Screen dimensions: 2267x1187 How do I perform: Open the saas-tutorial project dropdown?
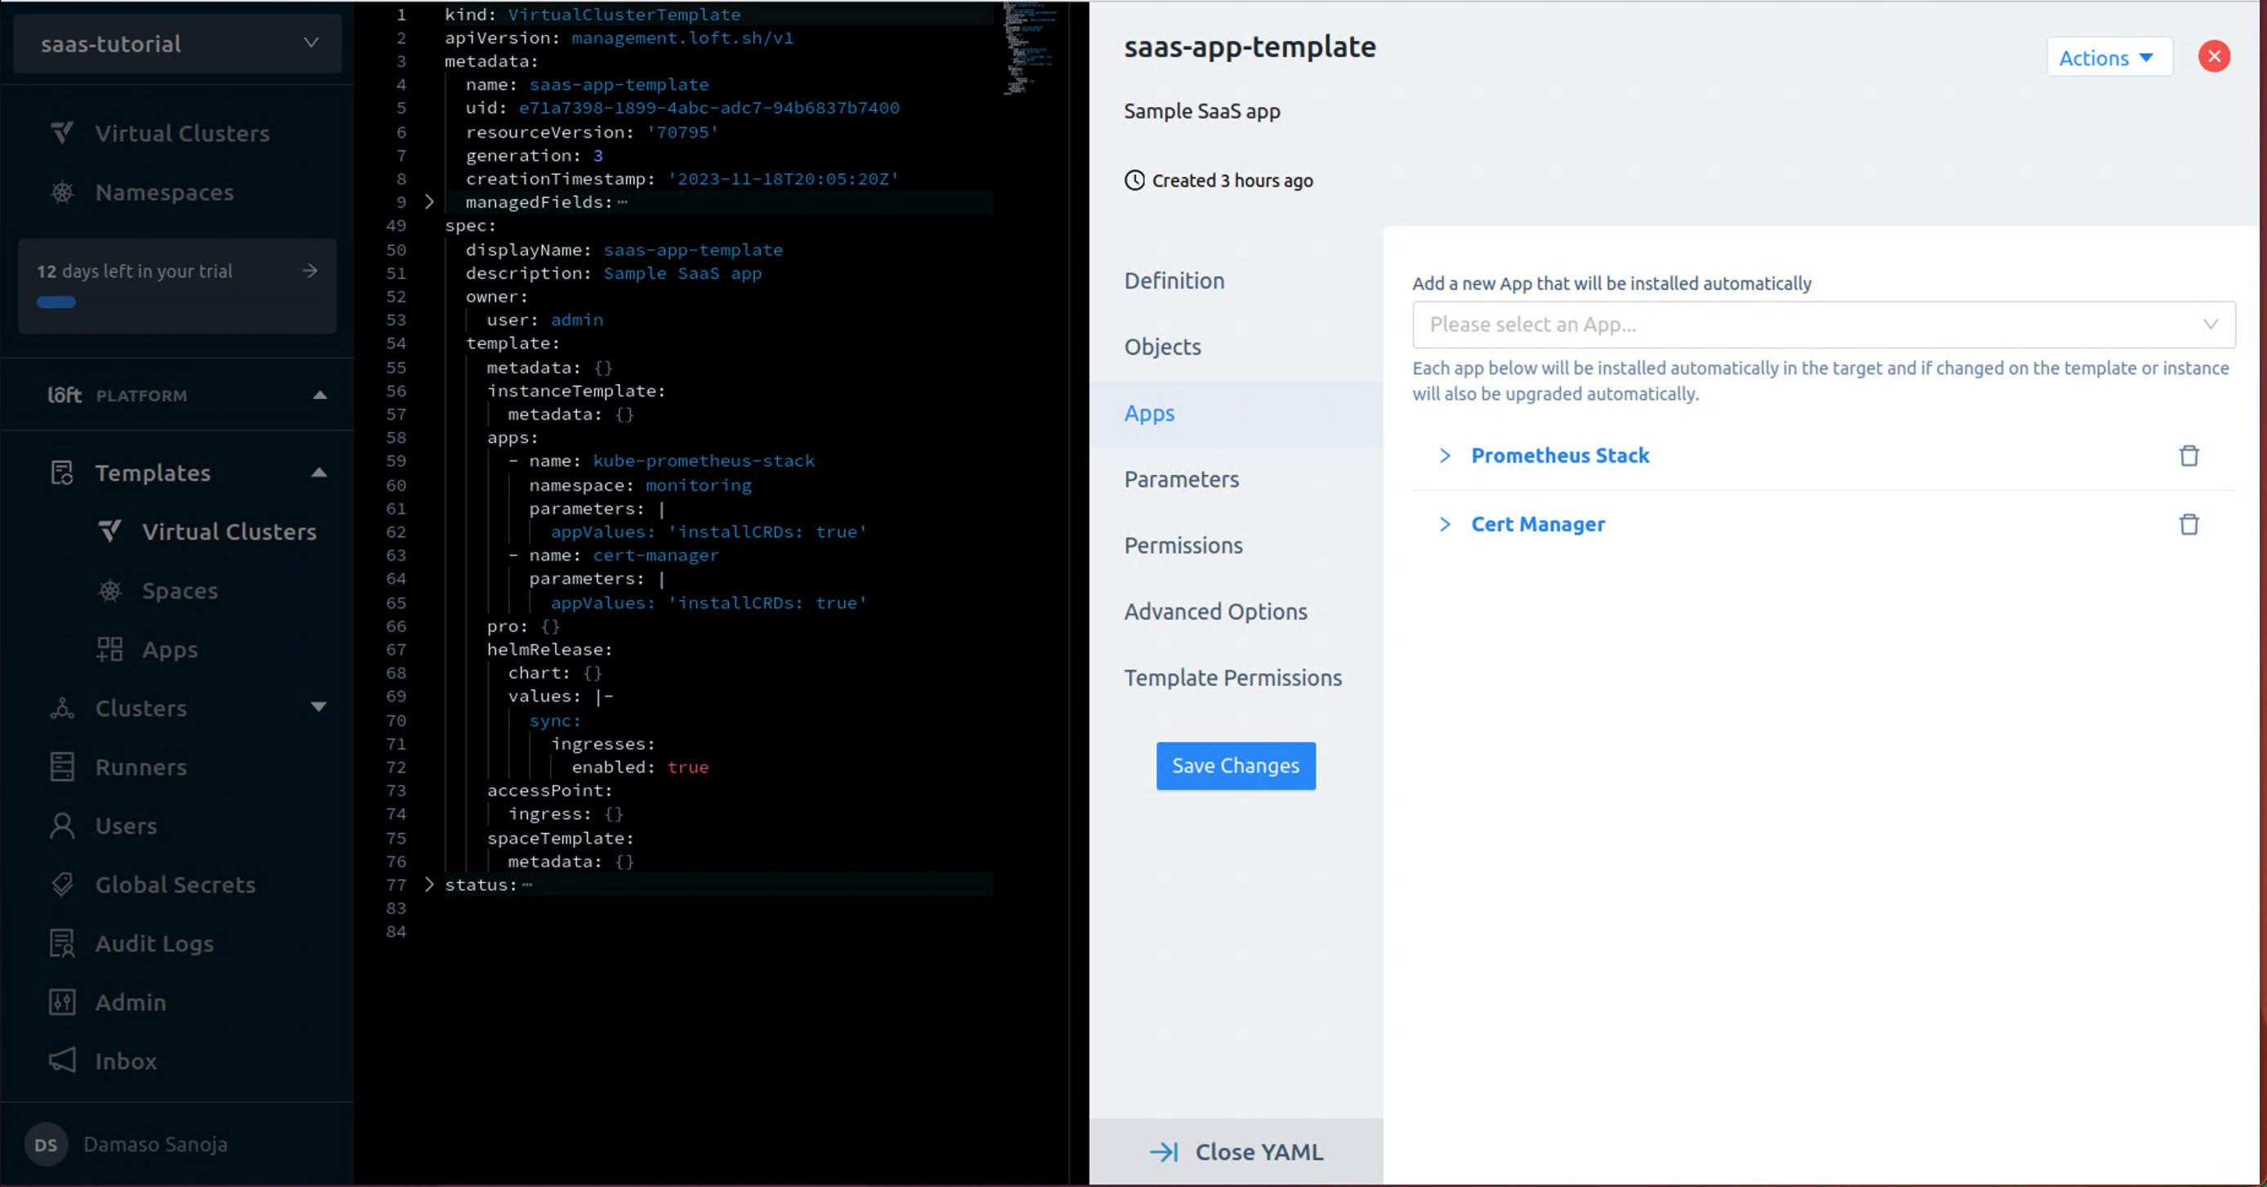point(176,43)
